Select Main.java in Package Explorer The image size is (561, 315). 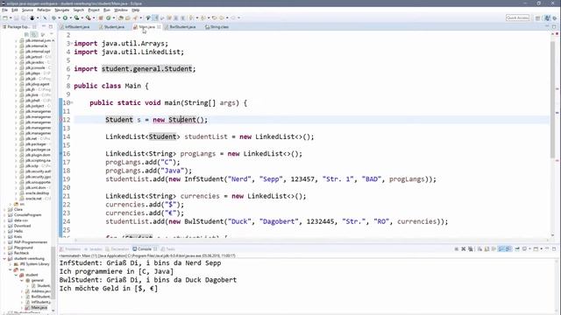[39, 307]
